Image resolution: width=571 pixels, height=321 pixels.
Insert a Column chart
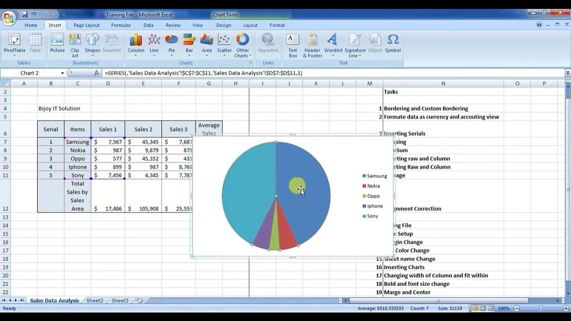136,45
